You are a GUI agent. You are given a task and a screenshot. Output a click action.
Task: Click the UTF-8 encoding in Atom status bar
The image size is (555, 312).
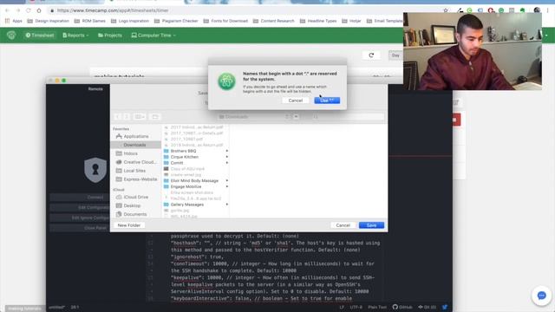(x=356, y=307)
